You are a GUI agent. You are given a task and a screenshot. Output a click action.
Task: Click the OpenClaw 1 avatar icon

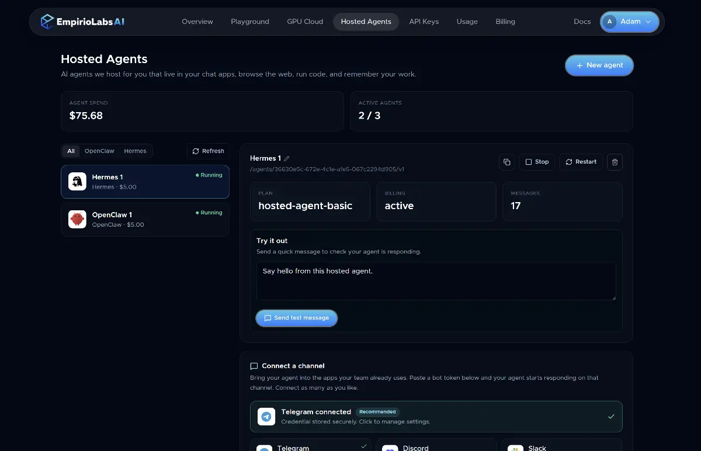pos(77,220)
